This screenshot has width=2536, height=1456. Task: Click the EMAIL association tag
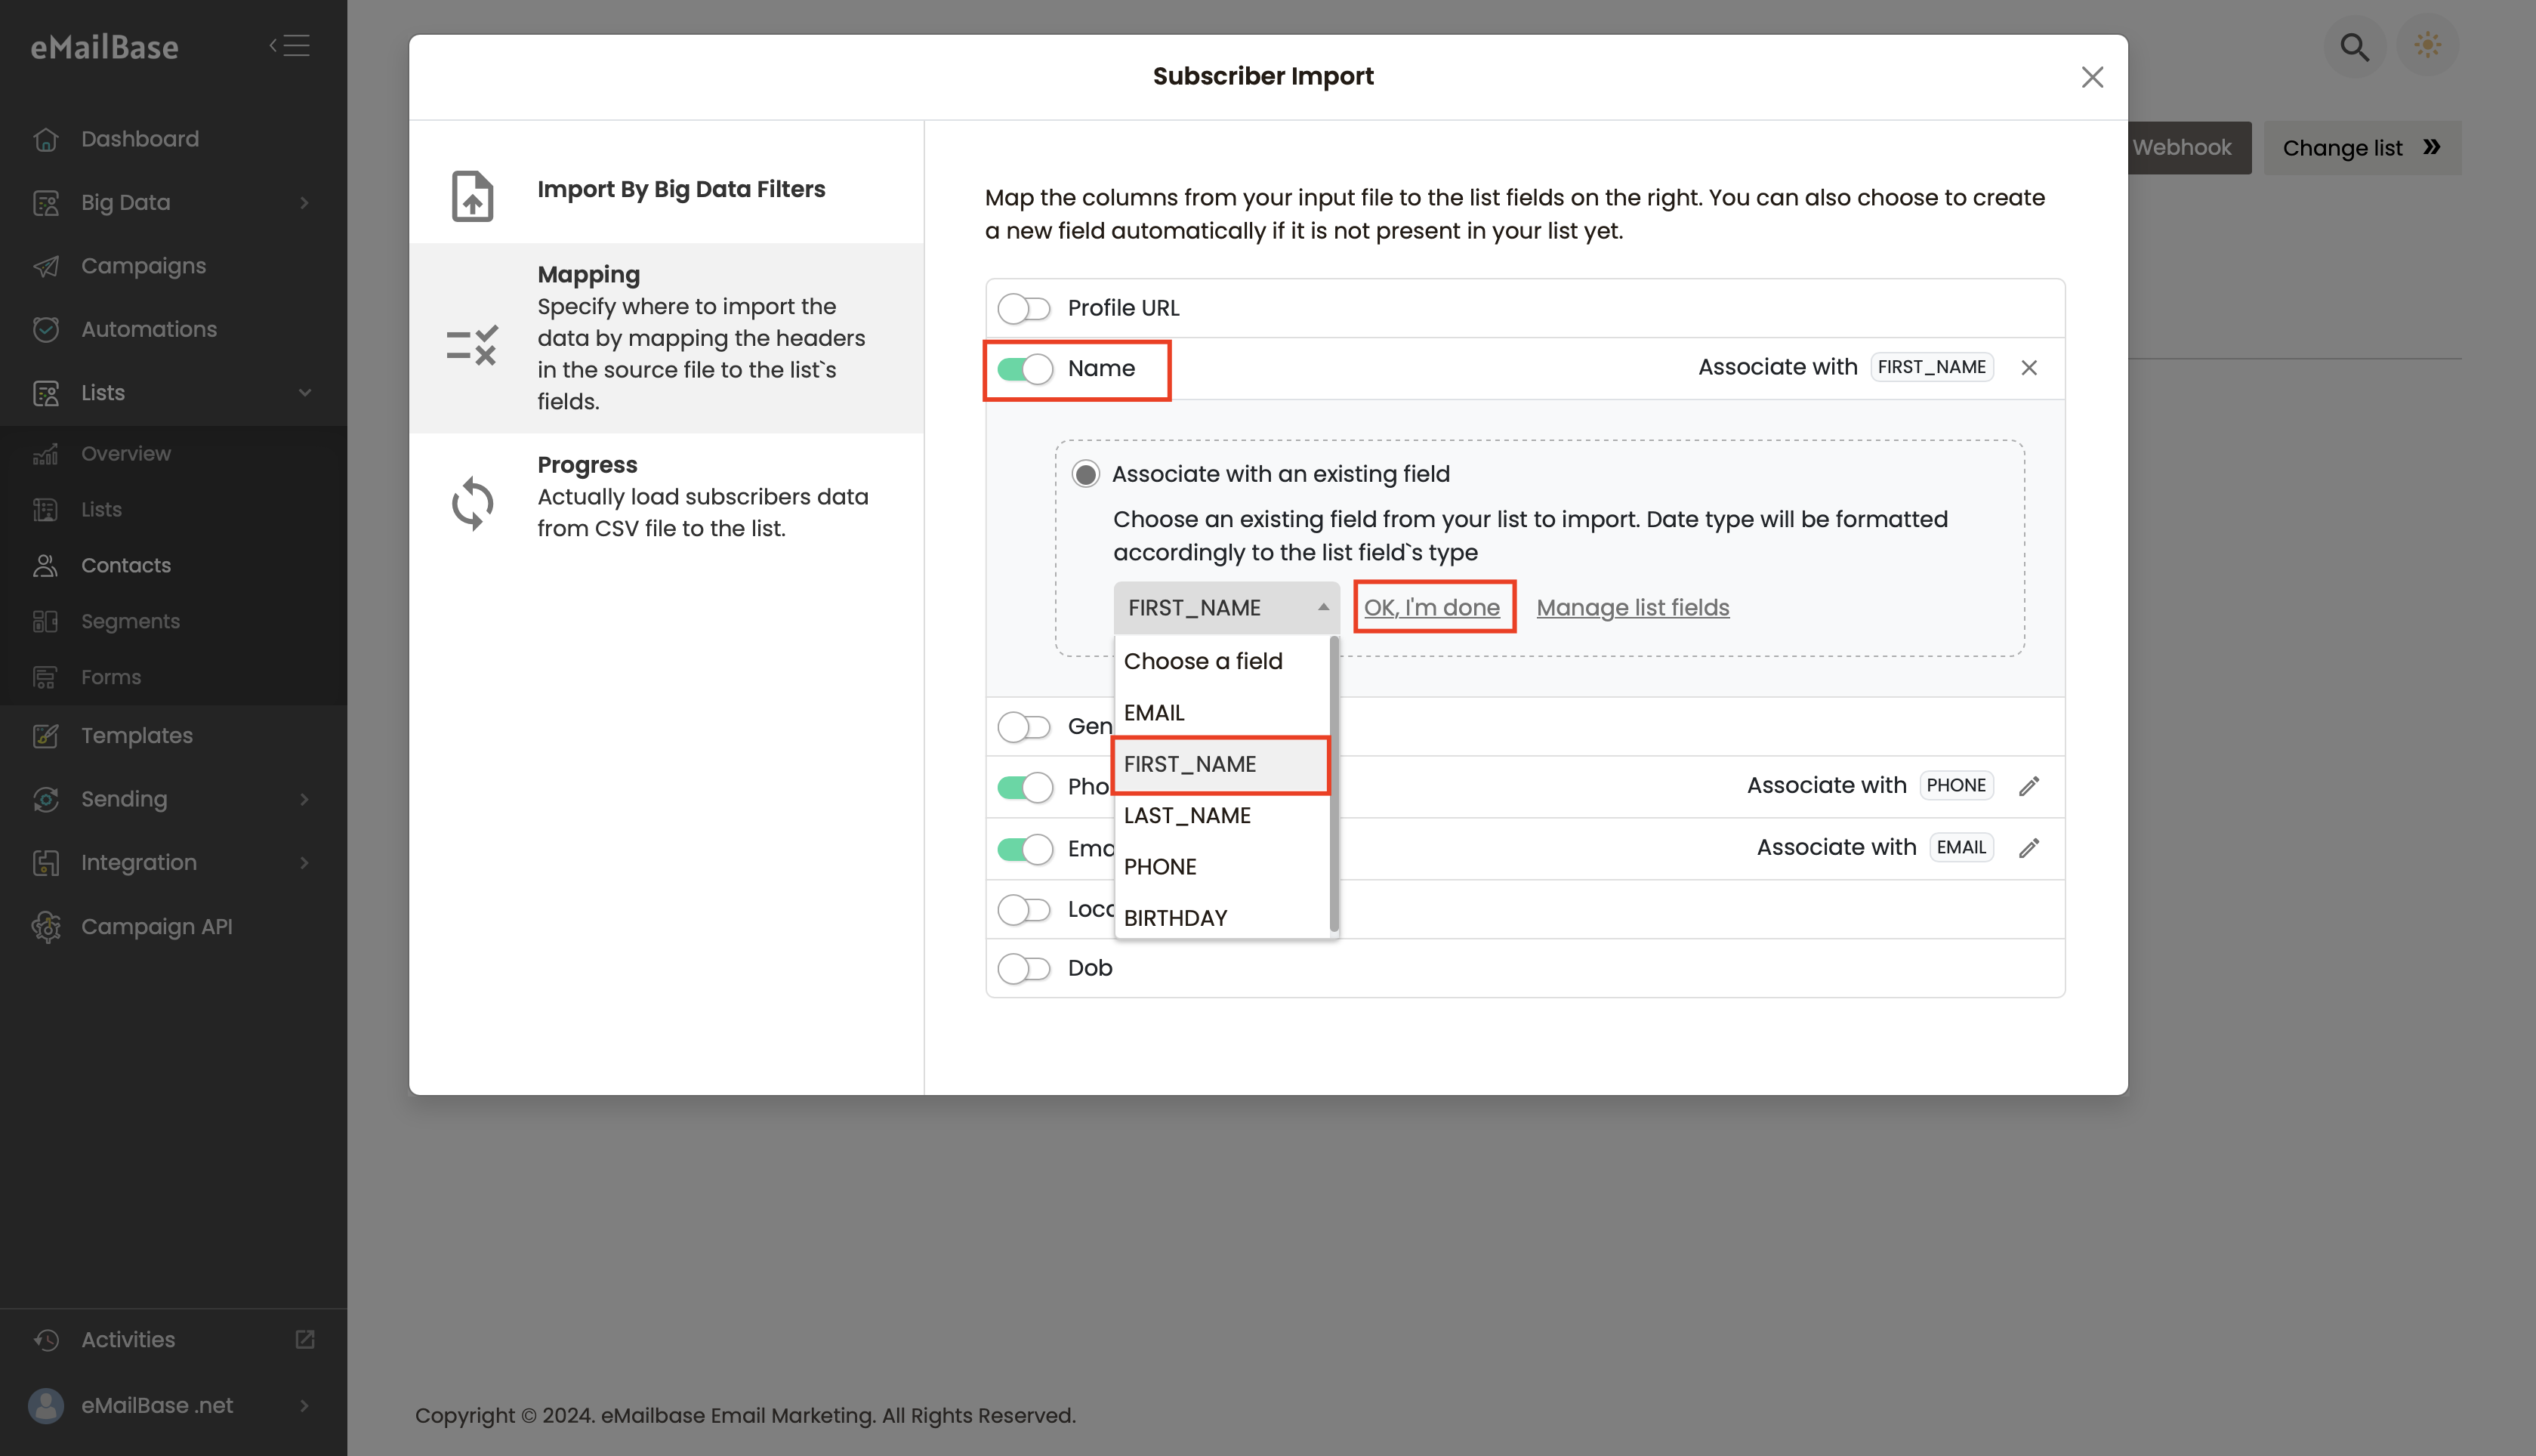1961,848
